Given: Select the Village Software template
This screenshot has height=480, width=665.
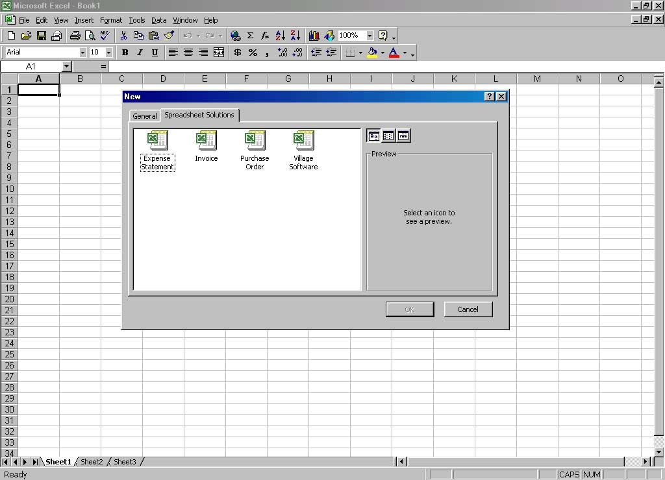Looking at the screenshot, I should click(304, 151).
